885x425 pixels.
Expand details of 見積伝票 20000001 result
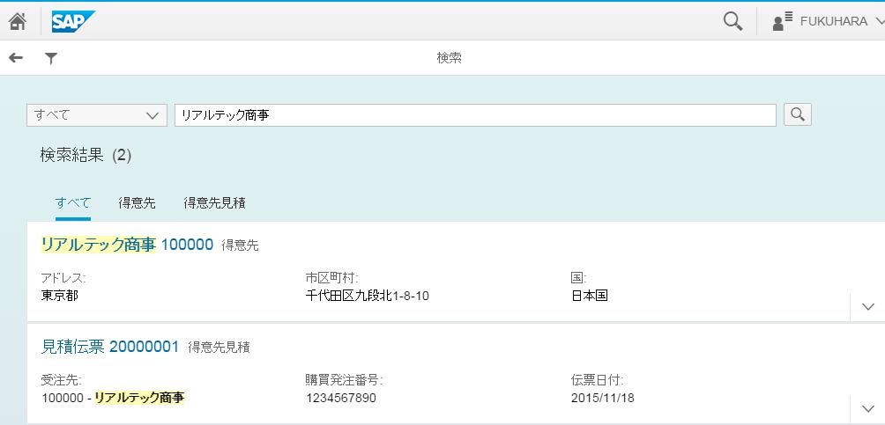point(867,408)
